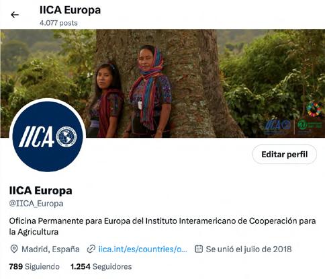
Task: Click the link chain icon
Action: [91, 249]
